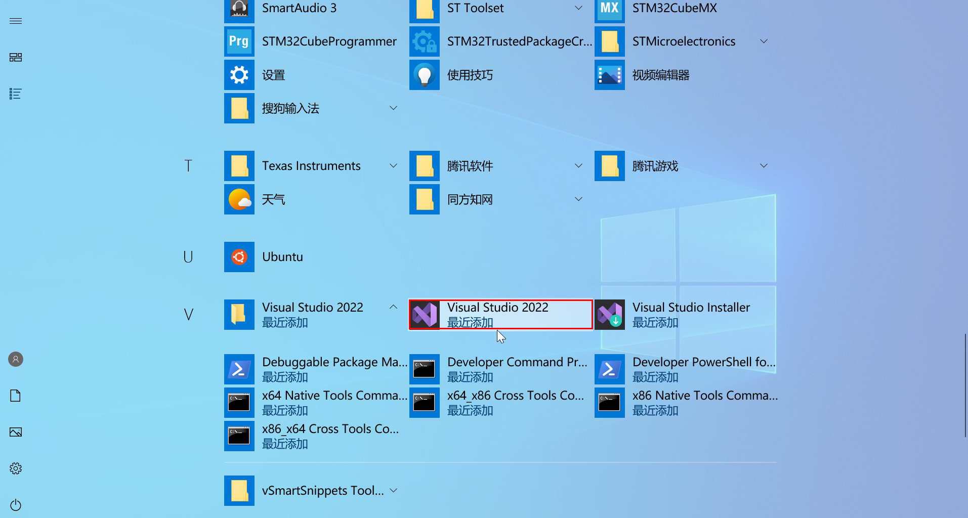Expand the vSmartSnippets Tool folder chevron
968x518 pixels.
(393, 491)
